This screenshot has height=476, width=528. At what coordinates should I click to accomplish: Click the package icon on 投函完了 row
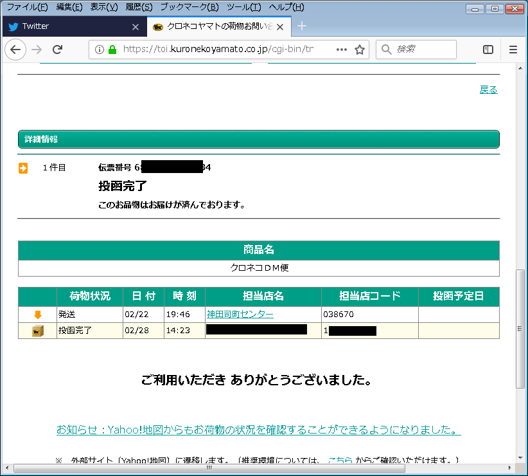[37, 331]
